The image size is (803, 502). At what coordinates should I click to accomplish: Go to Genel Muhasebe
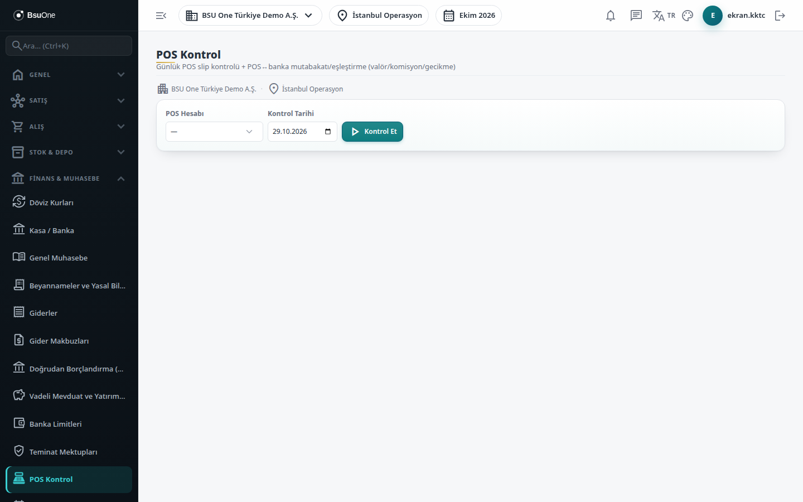69,258
